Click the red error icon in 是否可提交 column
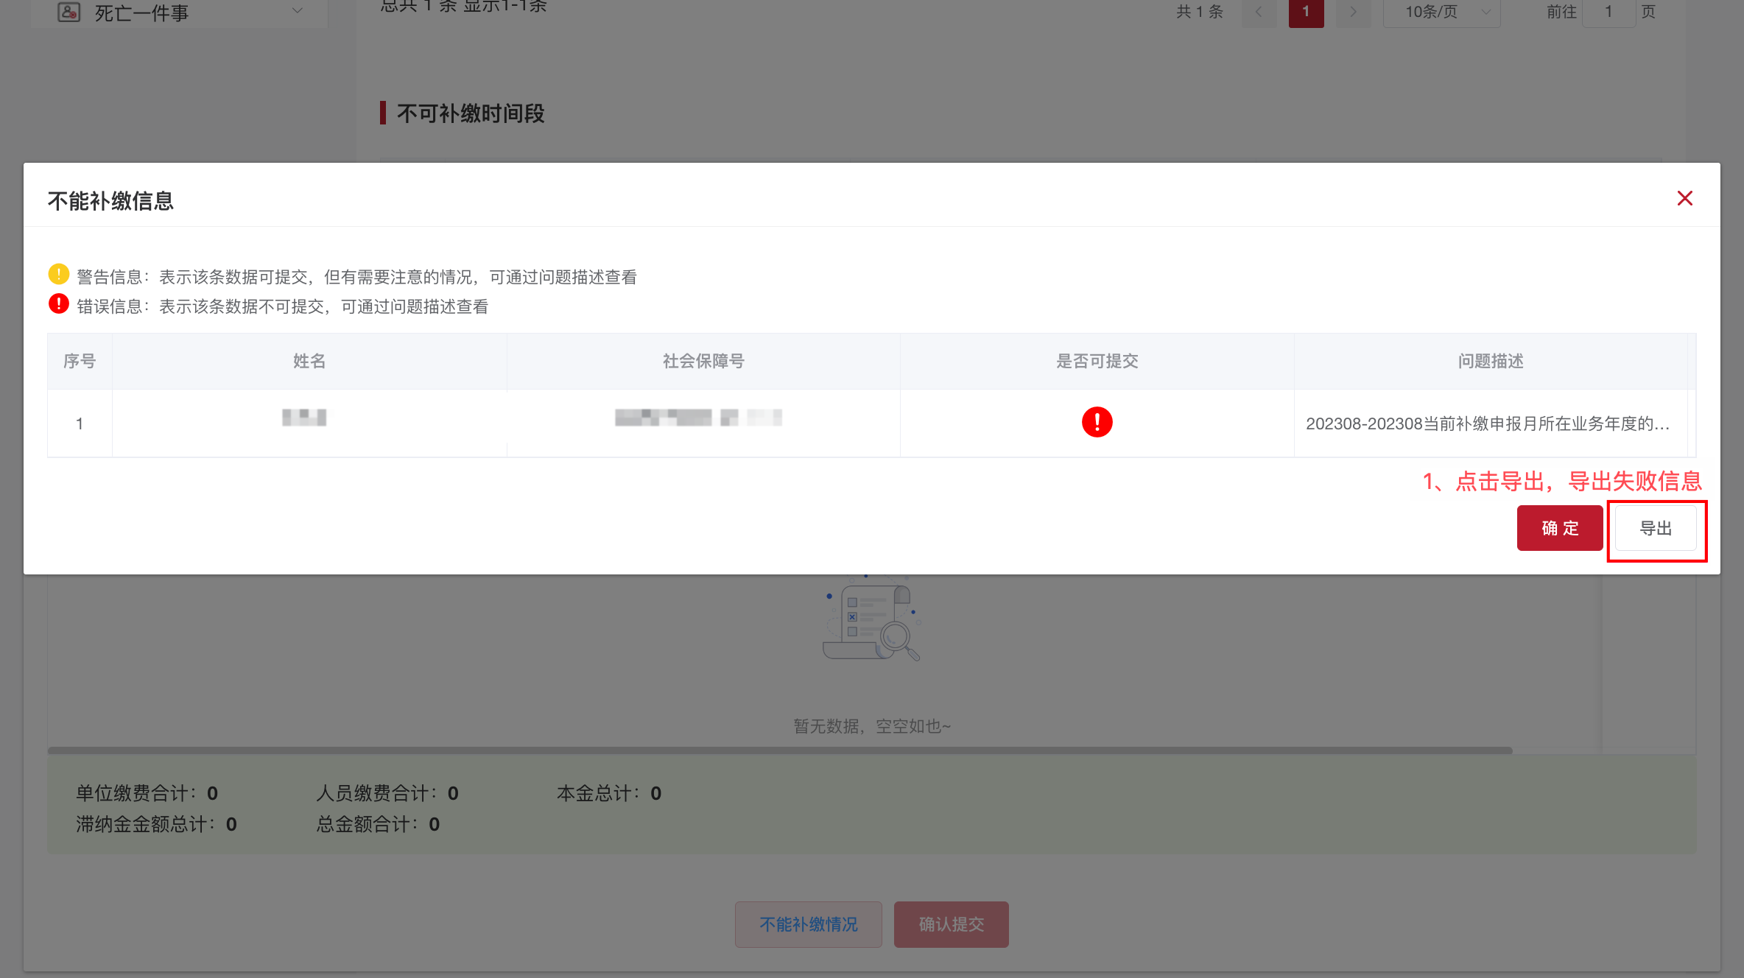Screen dimensions: 1744x978 [1097, 422]
